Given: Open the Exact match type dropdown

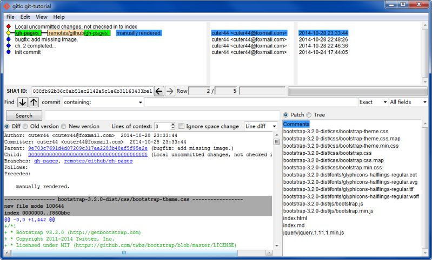Looking at the screenshot, I should (373, 102).
